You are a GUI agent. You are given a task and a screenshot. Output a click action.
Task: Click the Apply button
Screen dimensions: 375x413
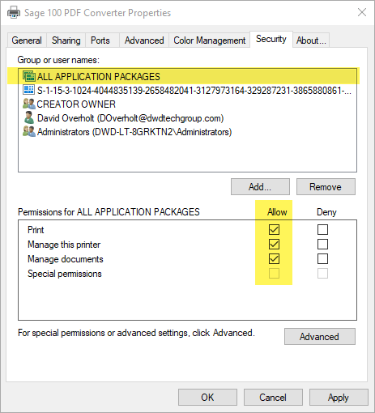point(339,398)
